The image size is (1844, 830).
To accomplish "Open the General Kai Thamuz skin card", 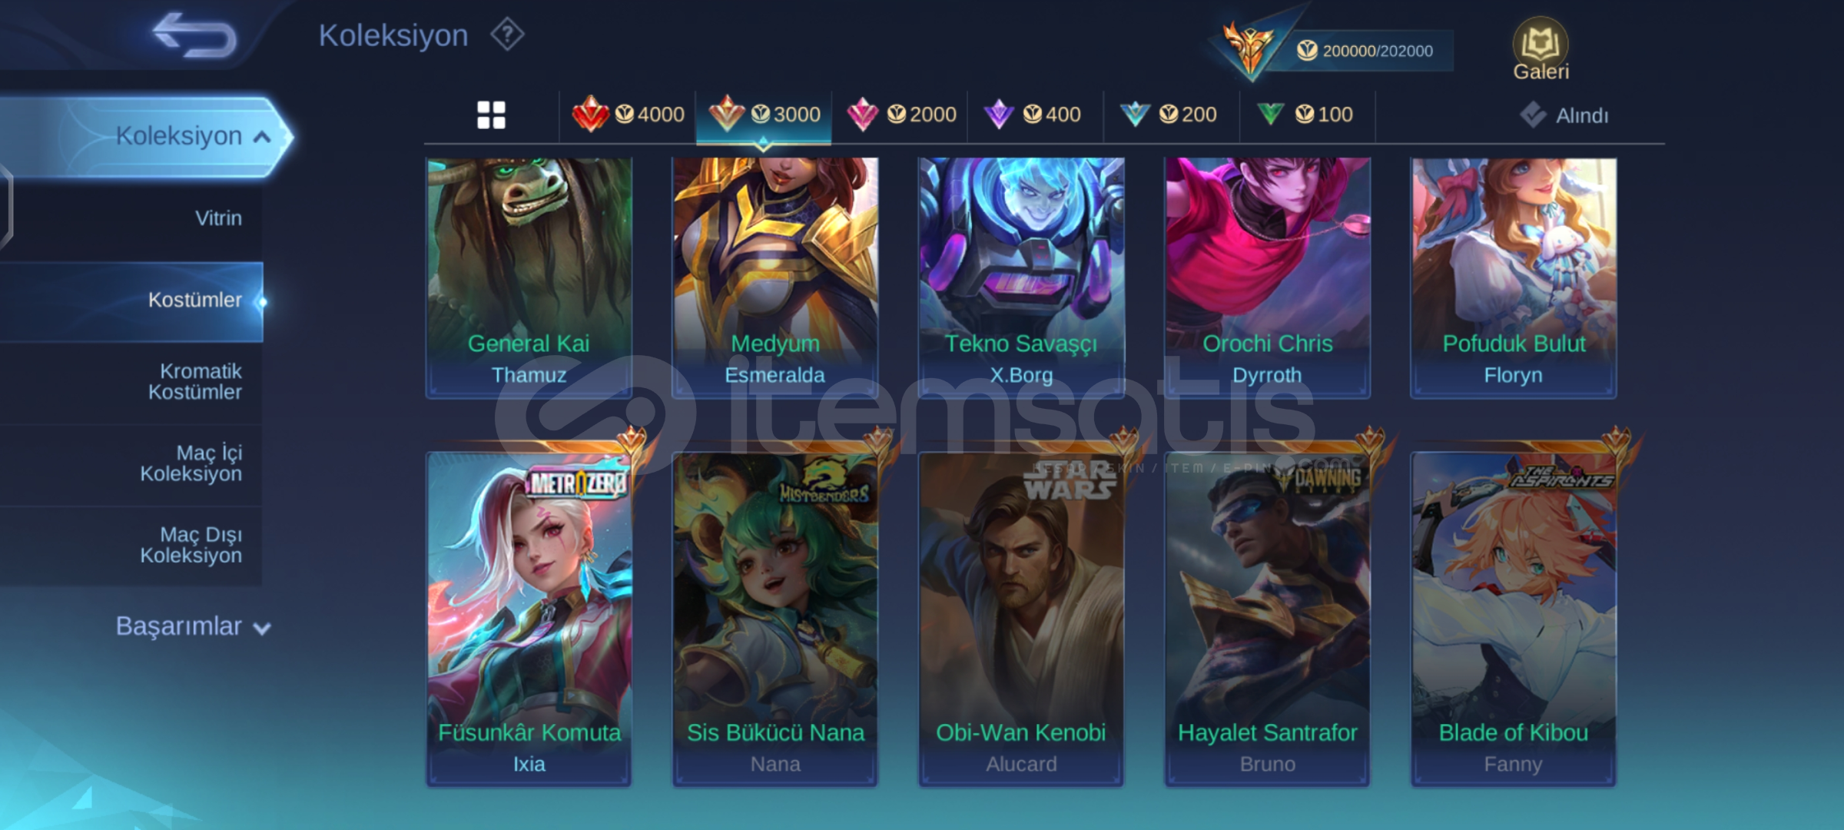I will (x=529, y=277).
